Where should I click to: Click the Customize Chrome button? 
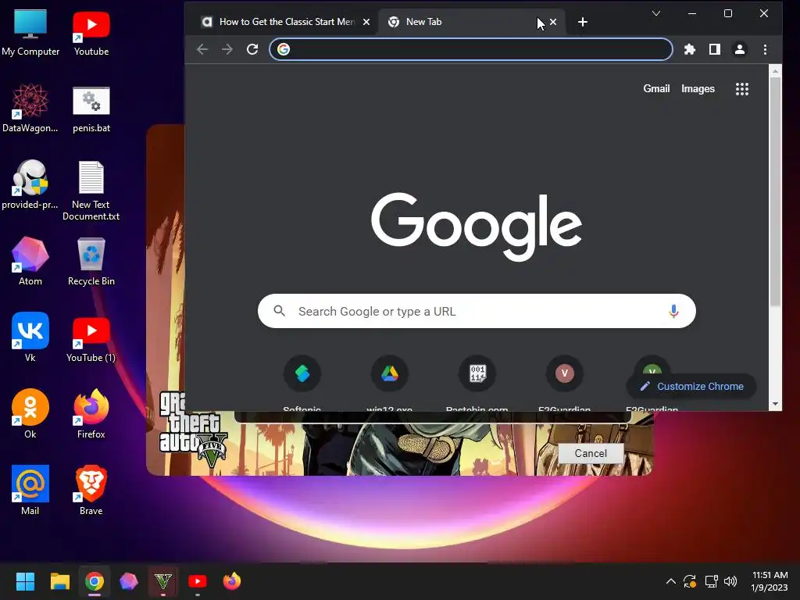click(x=691, y=386)
